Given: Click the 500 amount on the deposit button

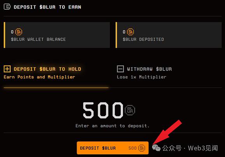Looking at the screenshot, I should (x=132, y=148).
